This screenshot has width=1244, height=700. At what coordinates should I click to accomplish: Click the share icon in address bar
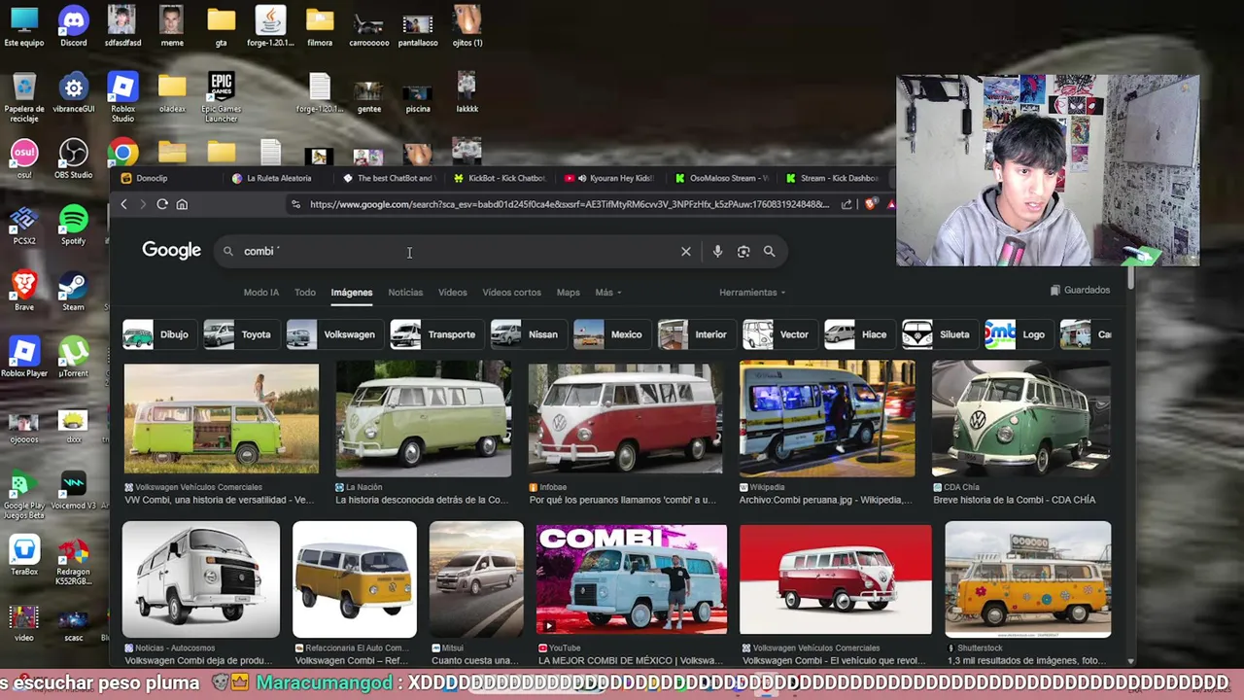(847, 204)
